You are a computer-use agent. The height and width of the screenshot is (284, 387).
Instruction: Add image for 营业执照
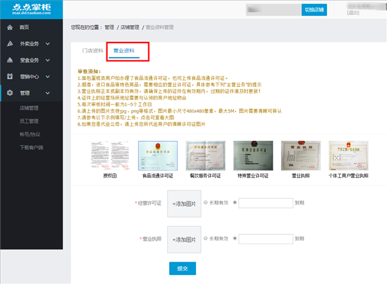[x=184, y=240]
